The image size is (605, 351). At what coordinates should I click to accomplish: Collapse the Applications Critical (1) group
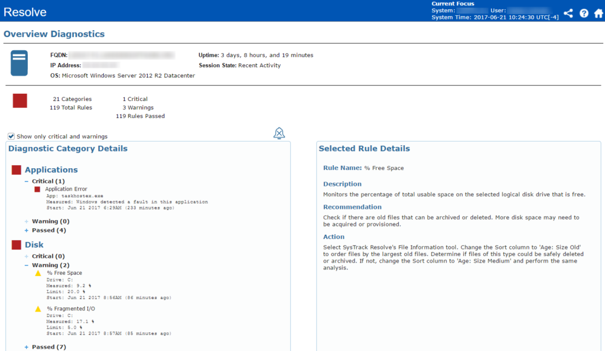point(27,181)
